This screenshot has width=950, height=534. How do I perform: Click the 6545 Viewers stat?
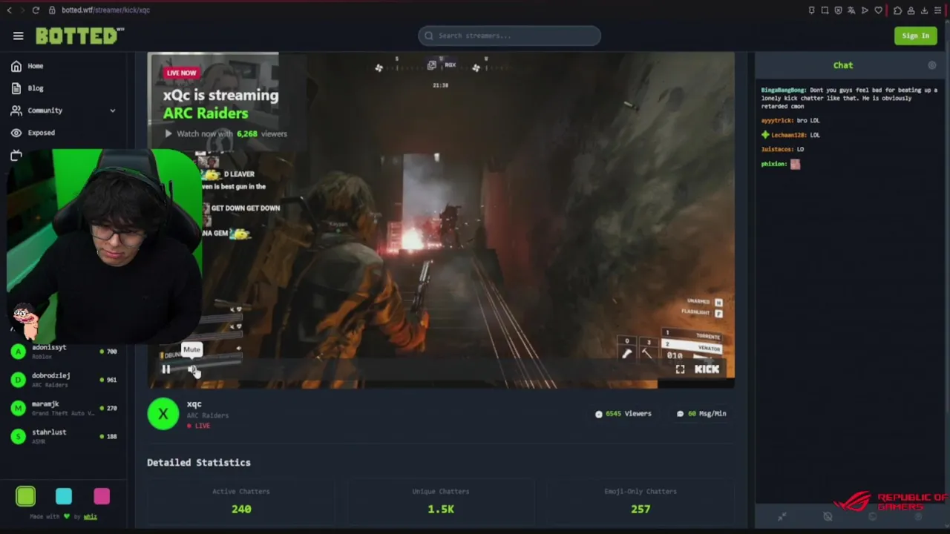click(x=623, y=414)
